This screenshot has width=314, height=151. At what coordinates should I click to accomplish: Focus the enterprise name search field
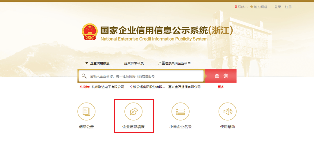coord(141,76)
